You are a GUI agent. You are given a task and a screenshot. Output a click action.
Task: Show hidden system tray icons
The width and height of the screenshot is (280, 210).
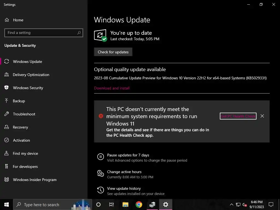click(x=231, y=205)
